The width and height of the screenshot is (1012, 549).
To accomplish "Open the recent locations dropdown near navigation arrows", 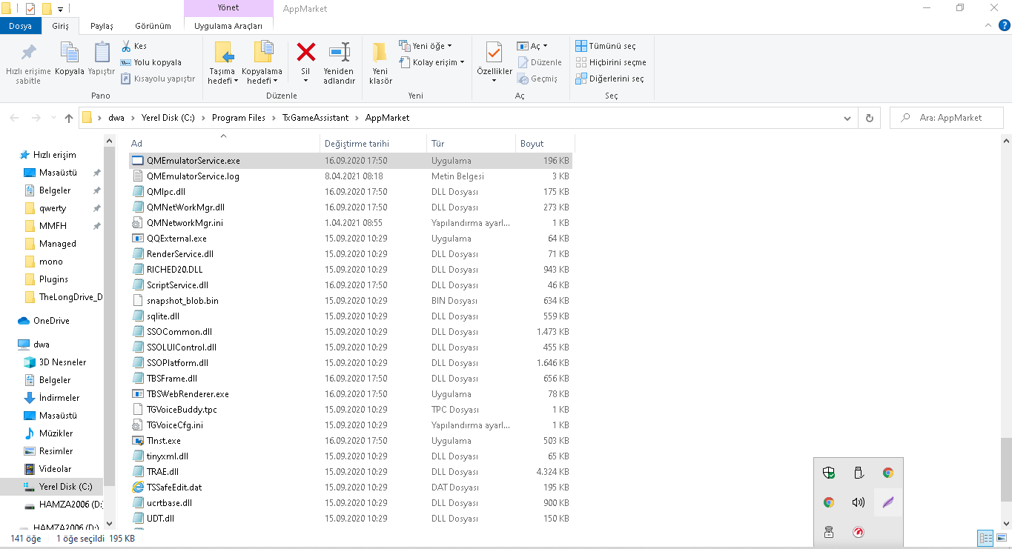I will coord(53,118).
